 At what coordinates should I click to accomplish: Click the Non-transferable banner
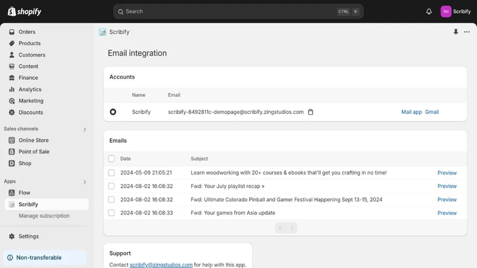[45, 258]
